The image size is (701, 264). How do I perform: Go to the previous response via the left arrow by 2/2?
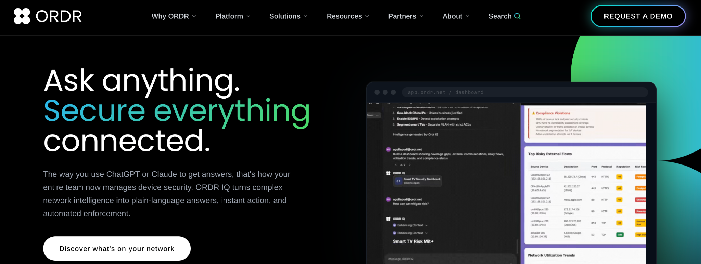pyautogui.click(x=396, y=165)
